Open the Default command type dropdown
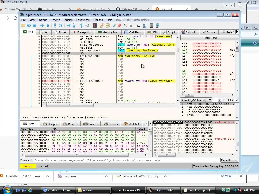 (x=229, y=160)
